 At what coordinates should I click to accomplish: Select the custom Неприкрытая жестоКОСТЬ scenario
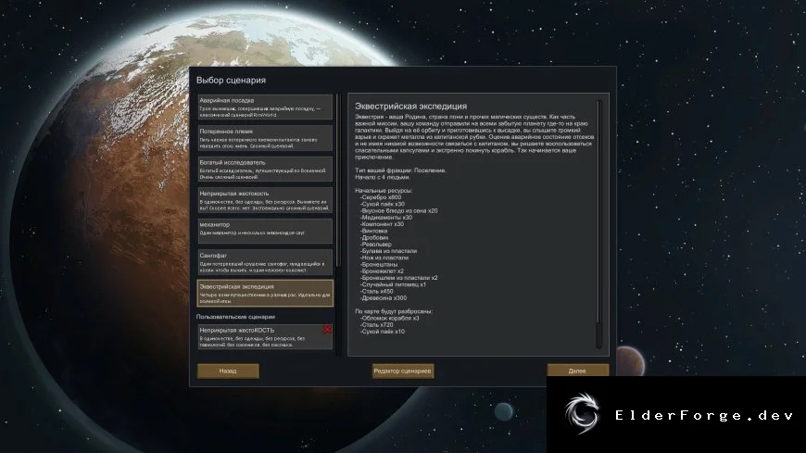pos(265,337)
